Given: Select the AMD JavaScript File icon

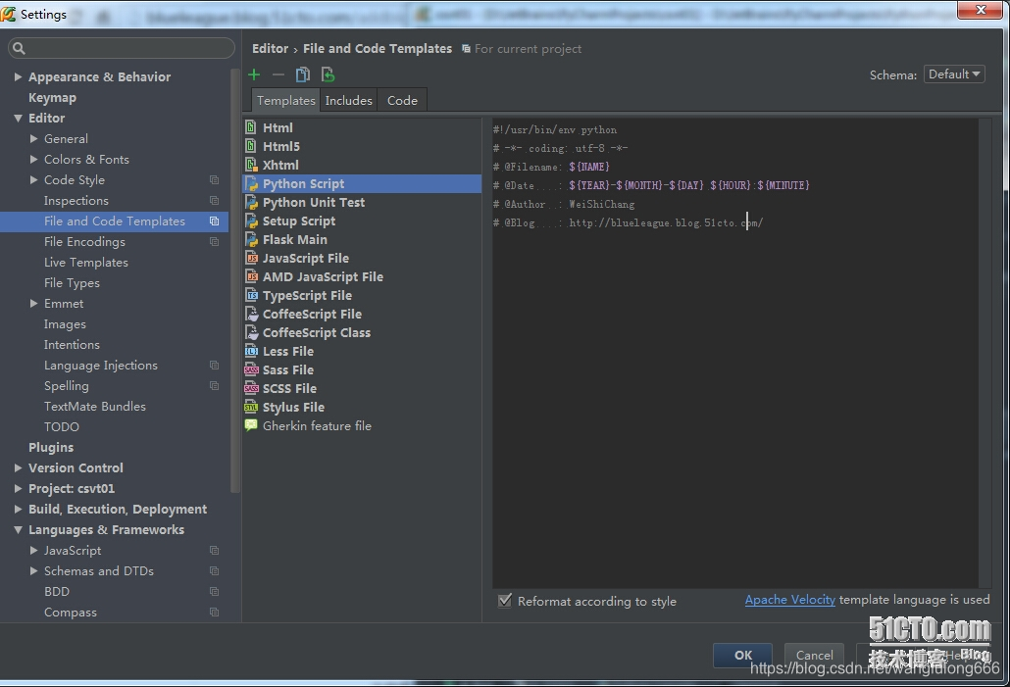Looking at the screenshot, I should coord(251,277).
